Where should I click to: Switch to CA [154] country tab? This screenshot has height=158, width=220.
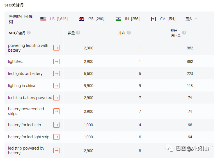(x=168, y=19)
